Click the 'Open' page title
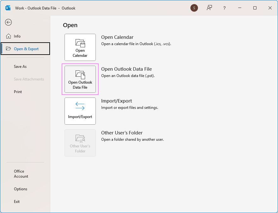The image size is (278, 213). click(70, 25)
